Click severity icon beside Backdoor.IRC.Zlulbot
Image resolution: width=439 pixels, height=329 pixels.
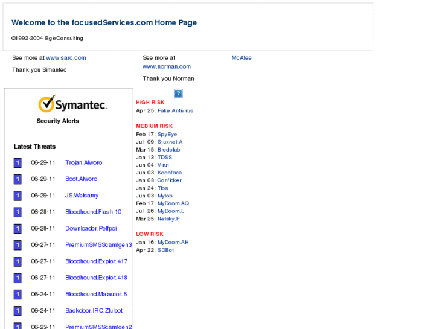click(x=18, y=311)
